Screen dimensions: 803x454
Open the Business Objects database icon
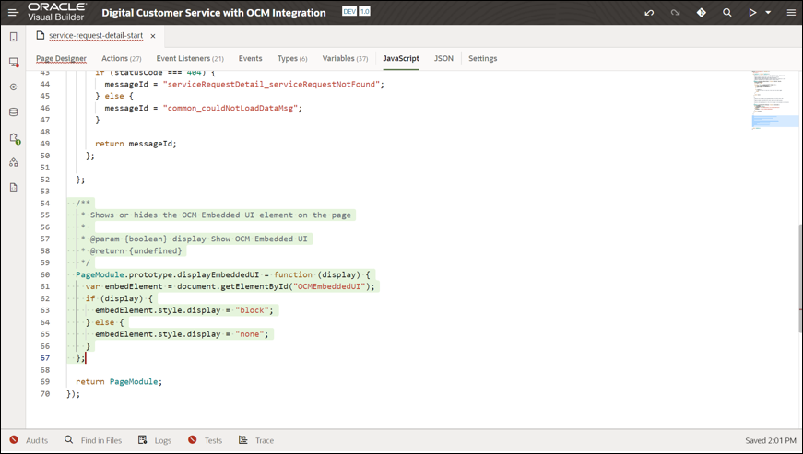click(x=14, y=112)
